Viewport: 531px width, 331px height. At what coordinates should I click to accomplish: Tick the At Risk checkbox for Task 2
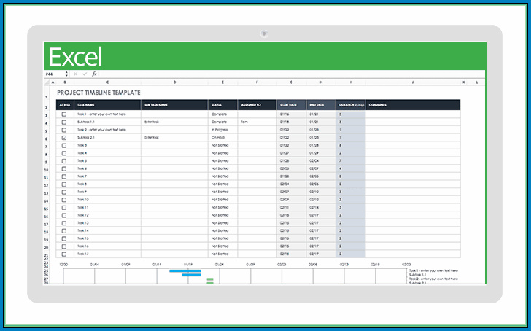tap(64, 130)
